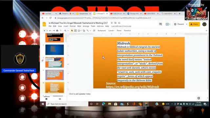The height and width of the screenshot is (118, 210).
Task: Click the Background button
Action: pyautogui.click(x=102, y=30)
